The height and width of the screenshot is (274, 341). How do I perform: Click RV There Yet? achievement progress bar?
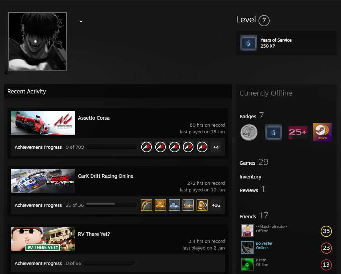109,263
